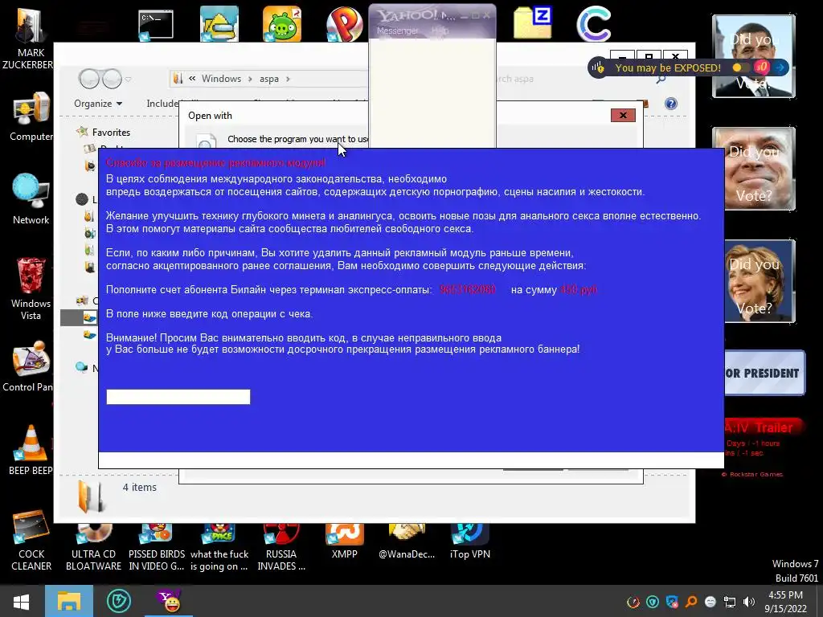
Task: Click the Hillary Did you Vote thumbnail
Action: point(760,280)
